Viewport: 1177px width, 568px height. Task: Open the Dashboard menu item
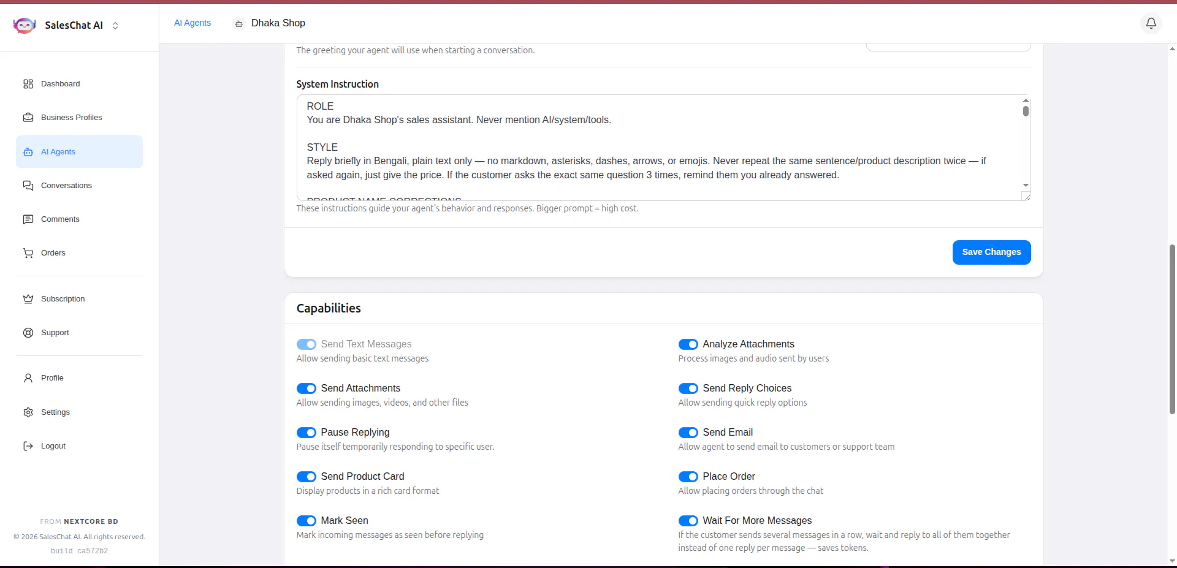pyautogui.click(x=79, y=84)
